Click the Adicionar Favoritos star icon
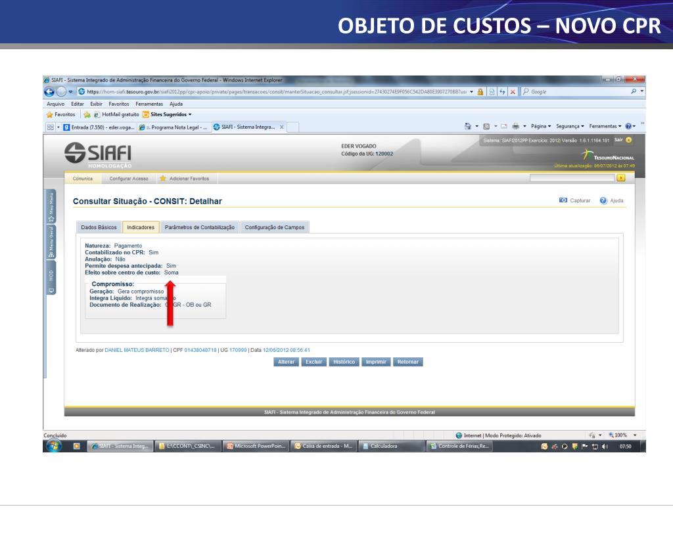Image resolution: width=673 pixels, height=543 pixels. 163,179
